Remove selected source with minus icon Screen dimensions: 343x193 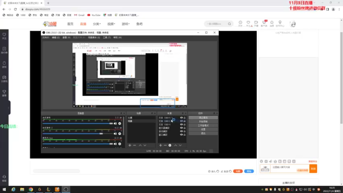165,145
